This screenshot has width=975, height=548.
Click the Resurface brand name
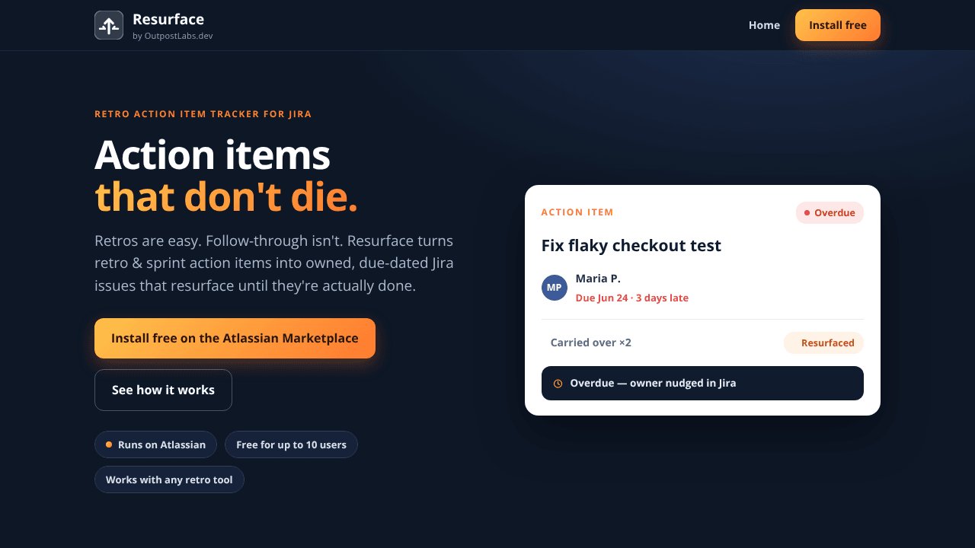(x=168, y=19)
